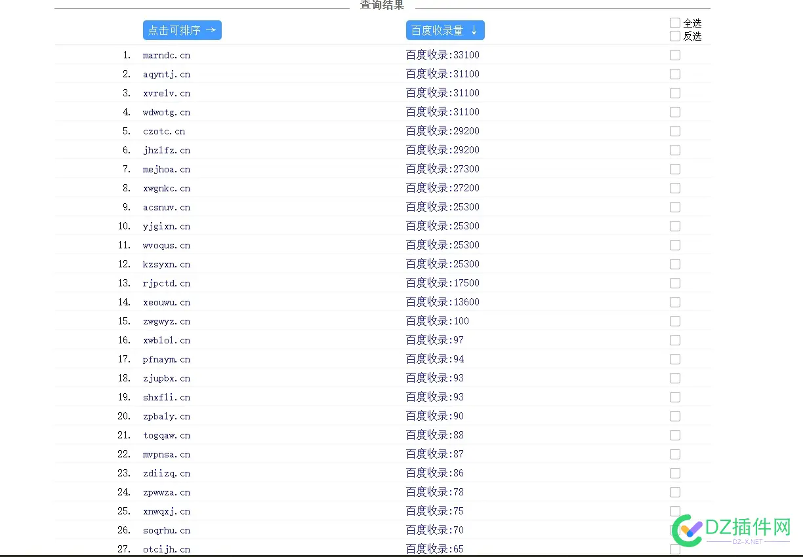Check the box beside czotc.cn
This screenshot has height=557, width=803.
(x=675, y=131)
